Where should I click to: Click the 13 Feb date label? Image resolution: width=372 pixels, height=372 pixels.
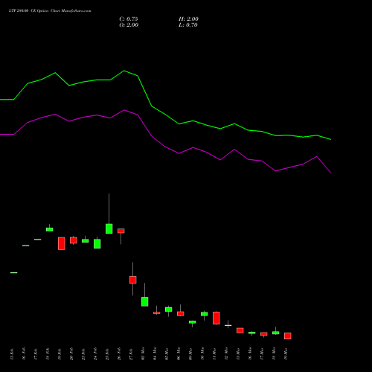[x=12, y=354]
